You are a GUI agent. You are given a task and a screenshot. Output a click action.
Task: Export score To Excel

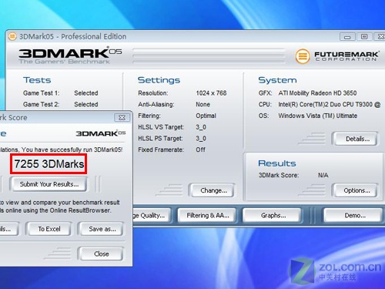(x=49, y=229)
